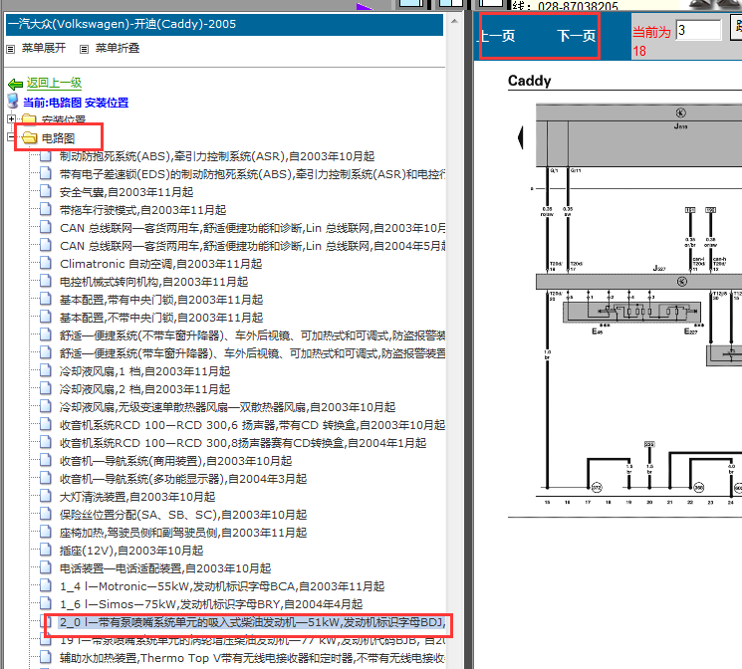Click the Caddy diagram title
The width and height of the screenshot is (742, 669).
pyautogui.click(x=530, y=81)
